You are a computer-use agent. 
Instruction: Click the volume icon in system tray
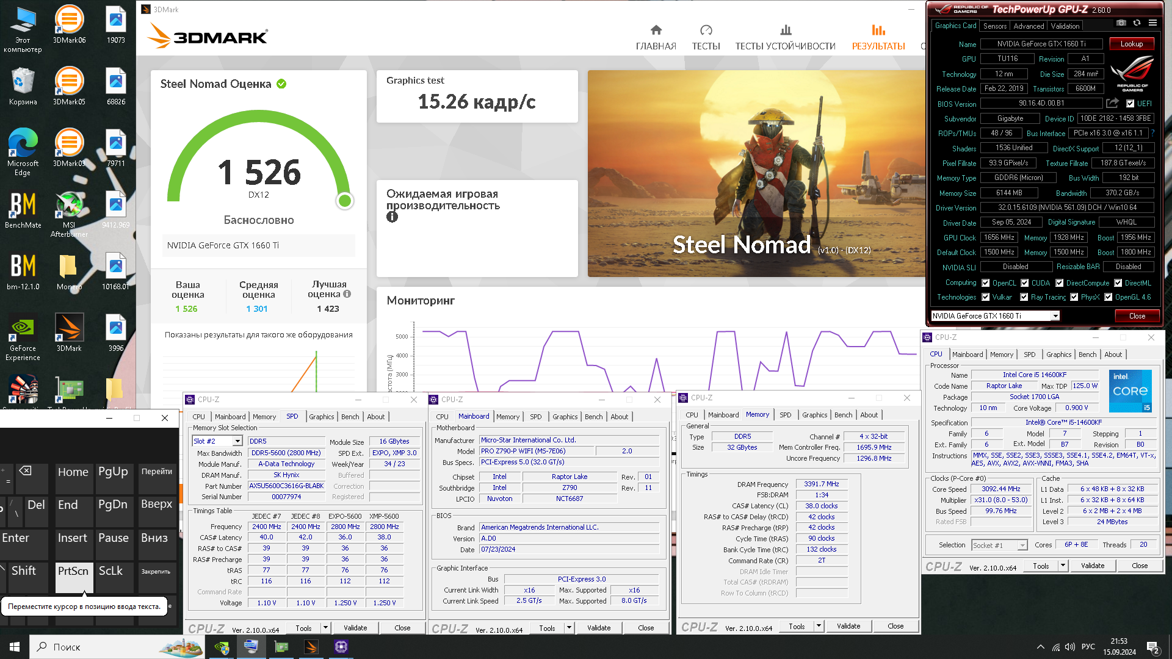tap(1070, 647)
